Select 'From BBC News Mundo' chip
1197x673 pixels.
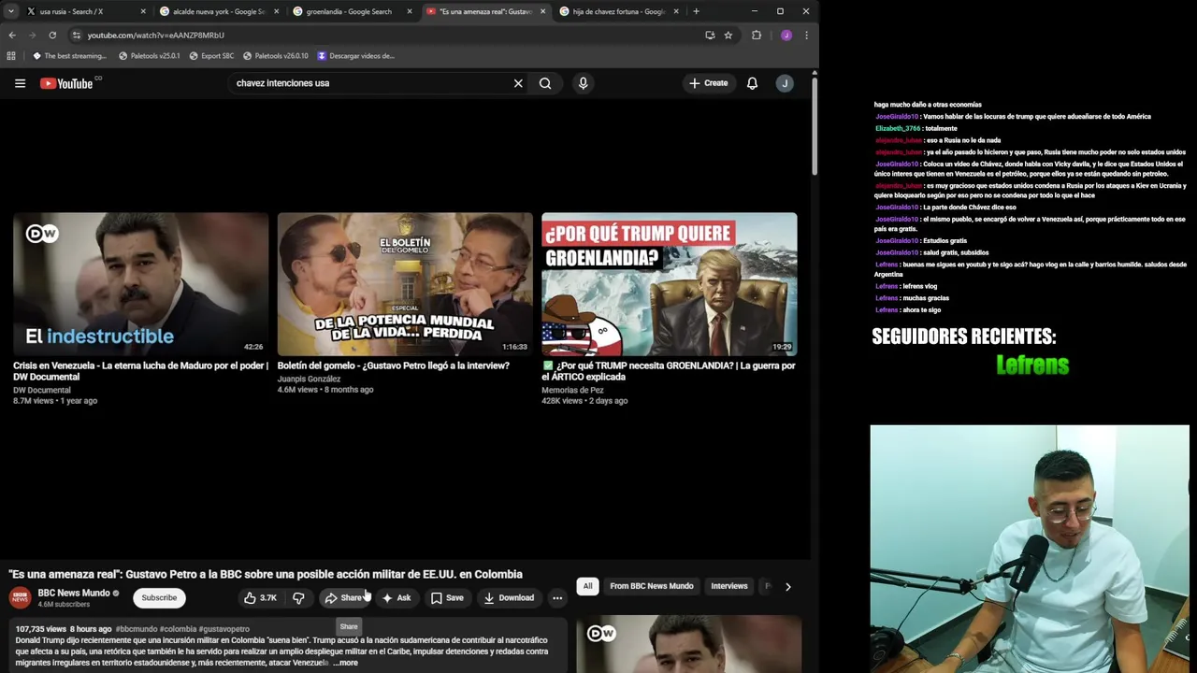point(652,586)
